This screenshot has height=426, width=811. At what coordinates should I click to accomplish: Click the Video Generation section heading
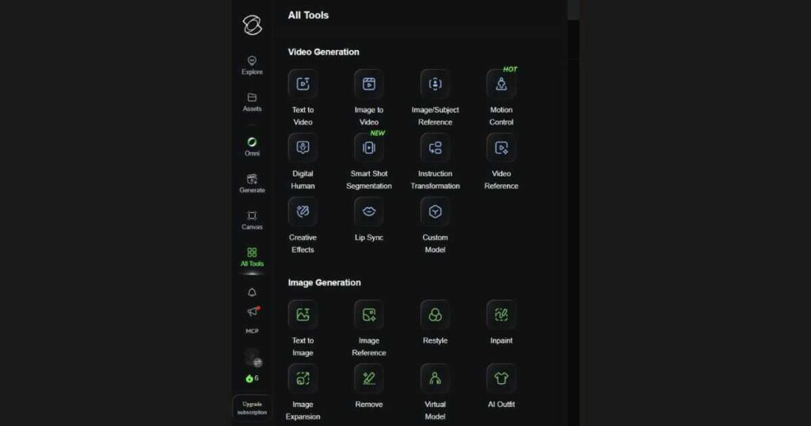pos(323,51)
